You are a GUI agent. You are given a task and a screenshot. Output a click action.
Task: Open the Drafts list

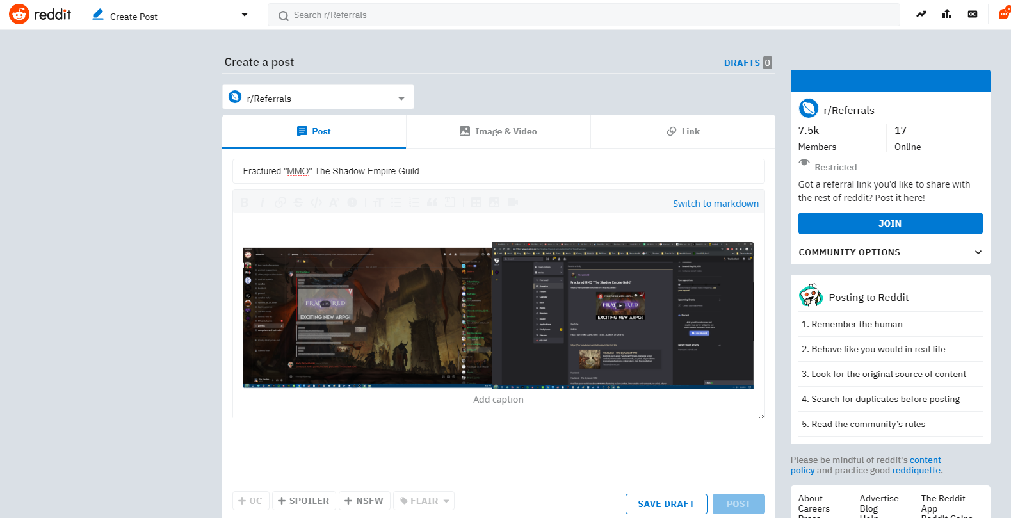pos(748,63)
